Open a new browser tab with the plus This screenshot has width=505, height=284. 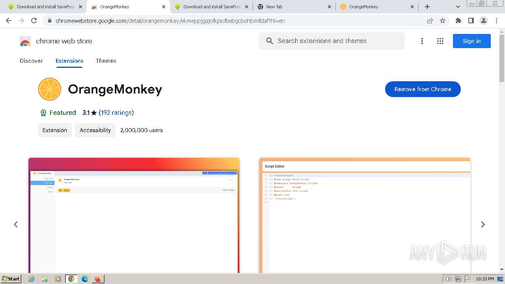click(x=427, y=7)
